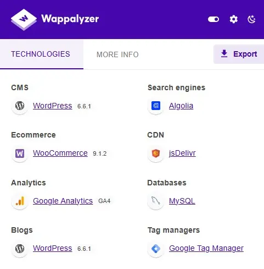Click the Search engines category heading

click(176, 87)
